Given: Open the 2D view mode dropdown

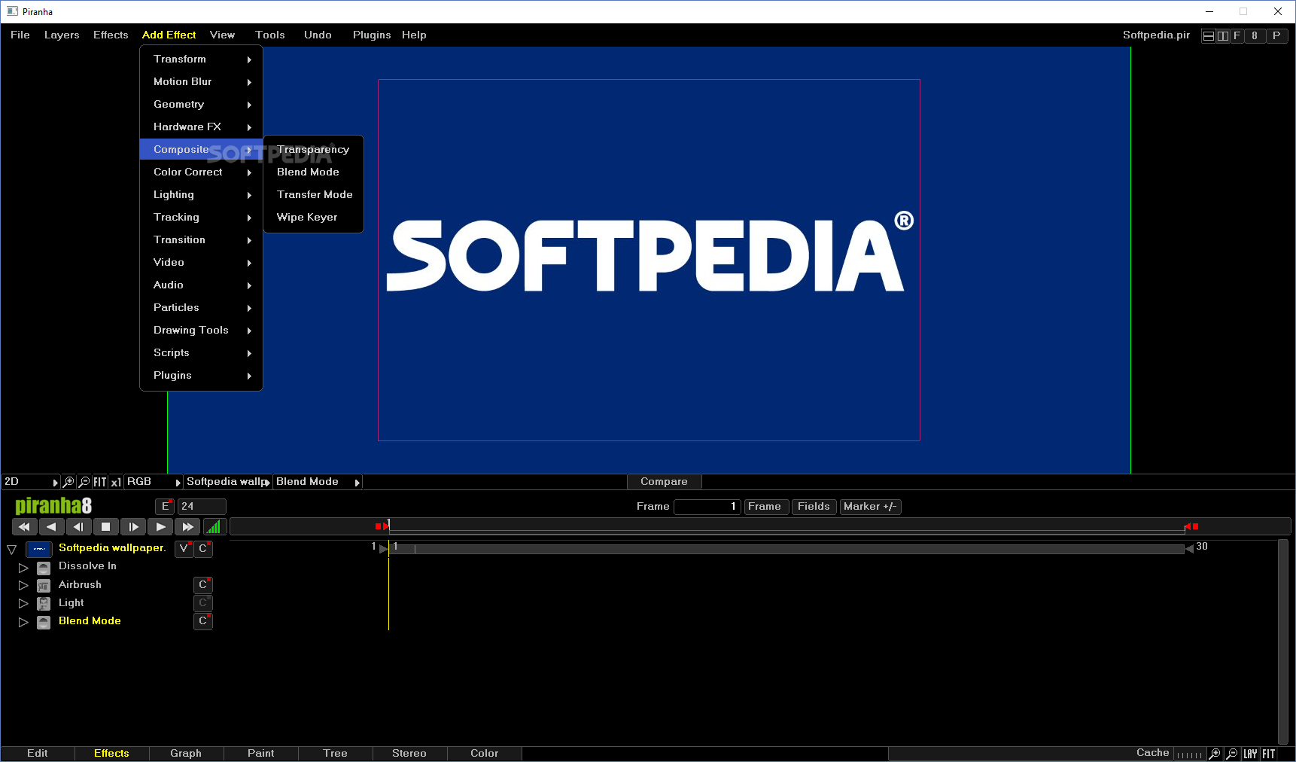Looking at the screenshot, I should 31,482.
